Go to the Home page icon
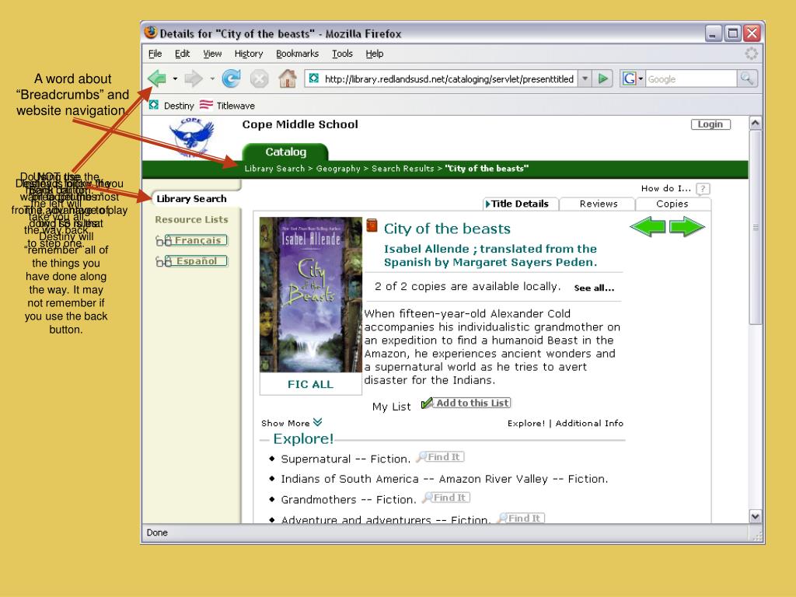Image resolution: width=796 pixels, height=597 pixels. tap(288, 79)
